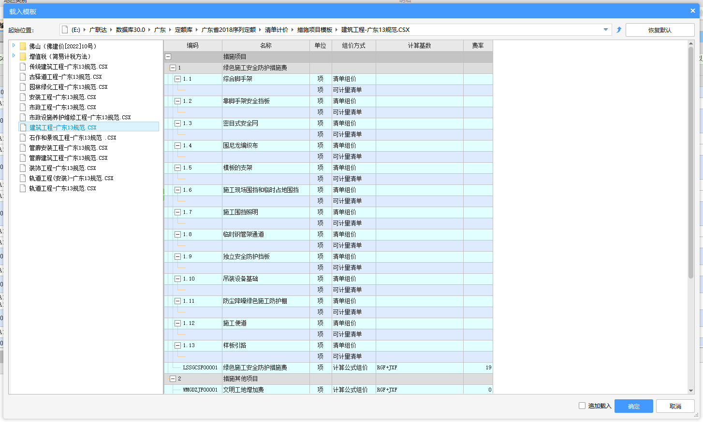The height and width of the screenshot is (422, 703).
Task: Click the folder icon of 佛山（佛建价[2022]10号）
Action: [x=23, y=46]
